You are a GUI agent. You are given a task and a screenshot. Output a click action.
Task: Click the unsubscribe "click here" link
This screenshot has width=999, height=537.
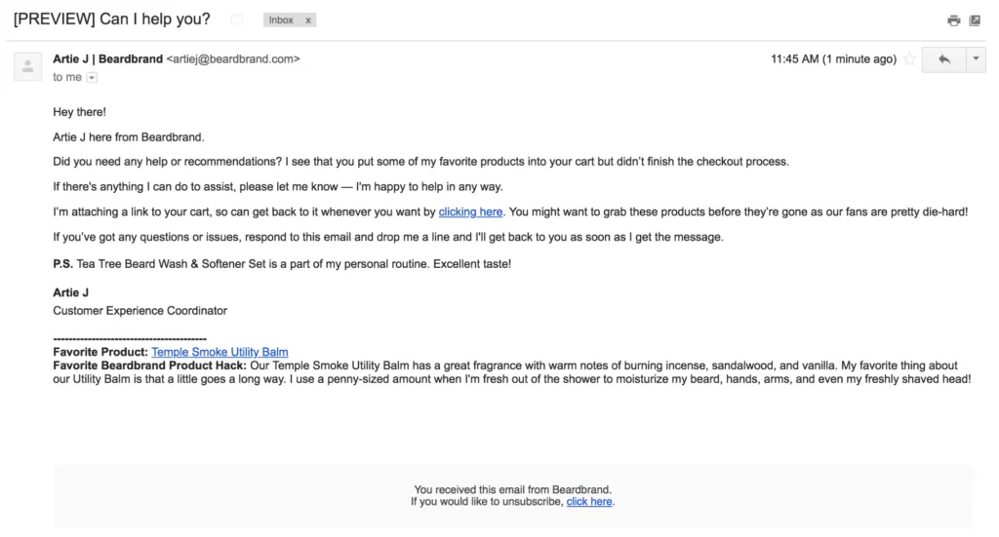(x=589, y=501)
